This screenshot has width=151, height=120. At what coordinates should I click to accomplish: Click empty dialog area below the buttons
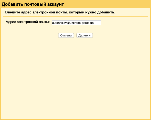(75, 77)
